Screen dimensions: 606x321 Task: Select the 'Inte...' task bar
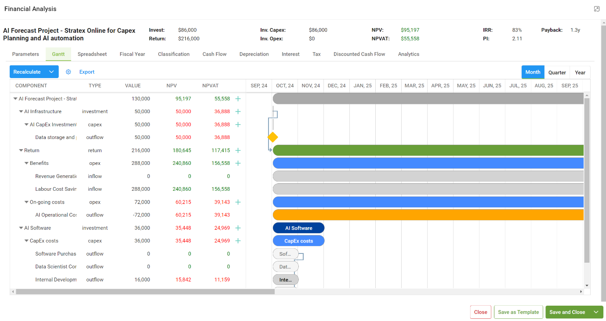(286, 280)
